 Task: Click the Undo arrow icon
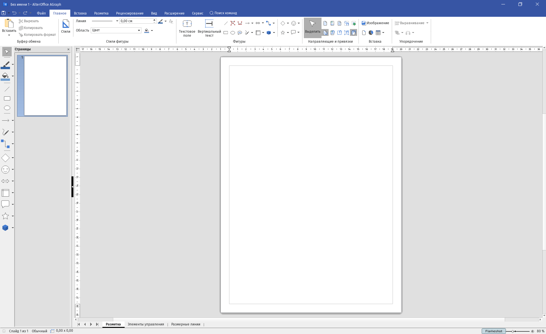[x=14, y=13]
